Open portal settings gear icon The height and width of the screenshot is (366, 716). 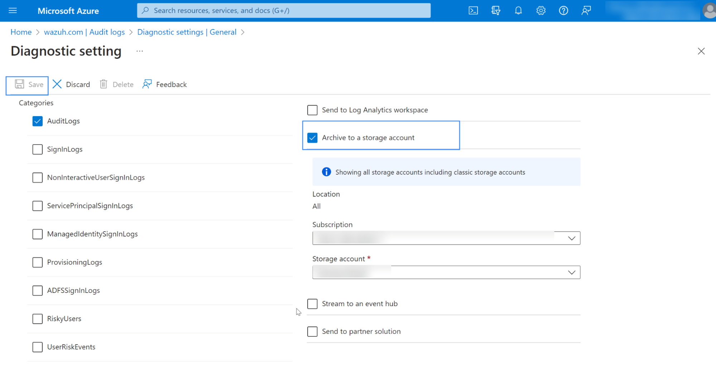click(x=541, y=11)
